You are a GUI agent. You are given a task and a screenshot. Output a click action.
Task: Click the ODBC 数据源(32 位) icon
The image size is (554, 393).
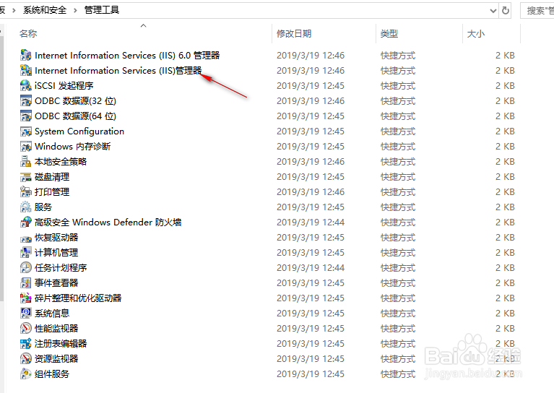(x=26, y=100)
